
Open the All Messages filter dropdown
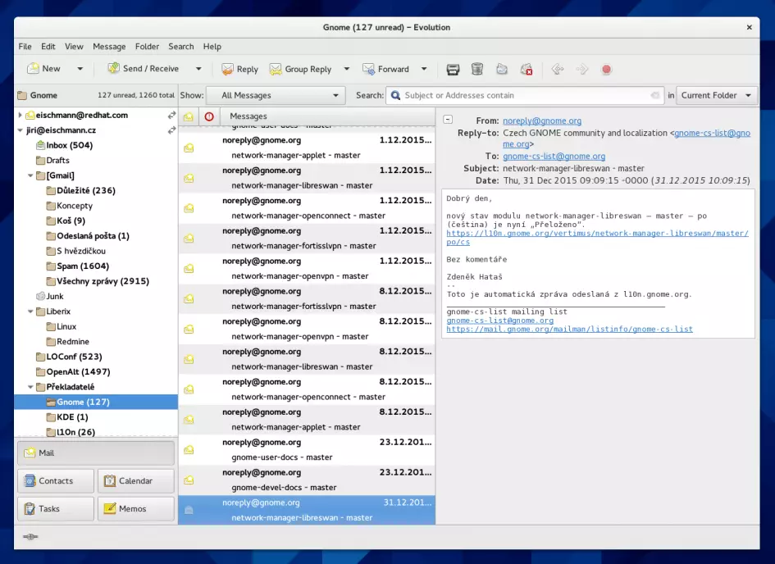point(276,95)
